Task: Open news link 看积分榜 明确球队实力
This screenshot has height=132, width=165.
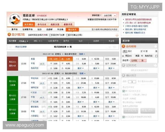Action: pyautogui.click(x=135, y=33)
